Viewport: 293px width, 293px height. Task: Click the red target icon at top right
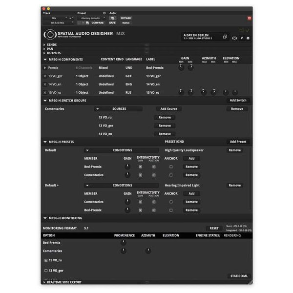(249, 18)
